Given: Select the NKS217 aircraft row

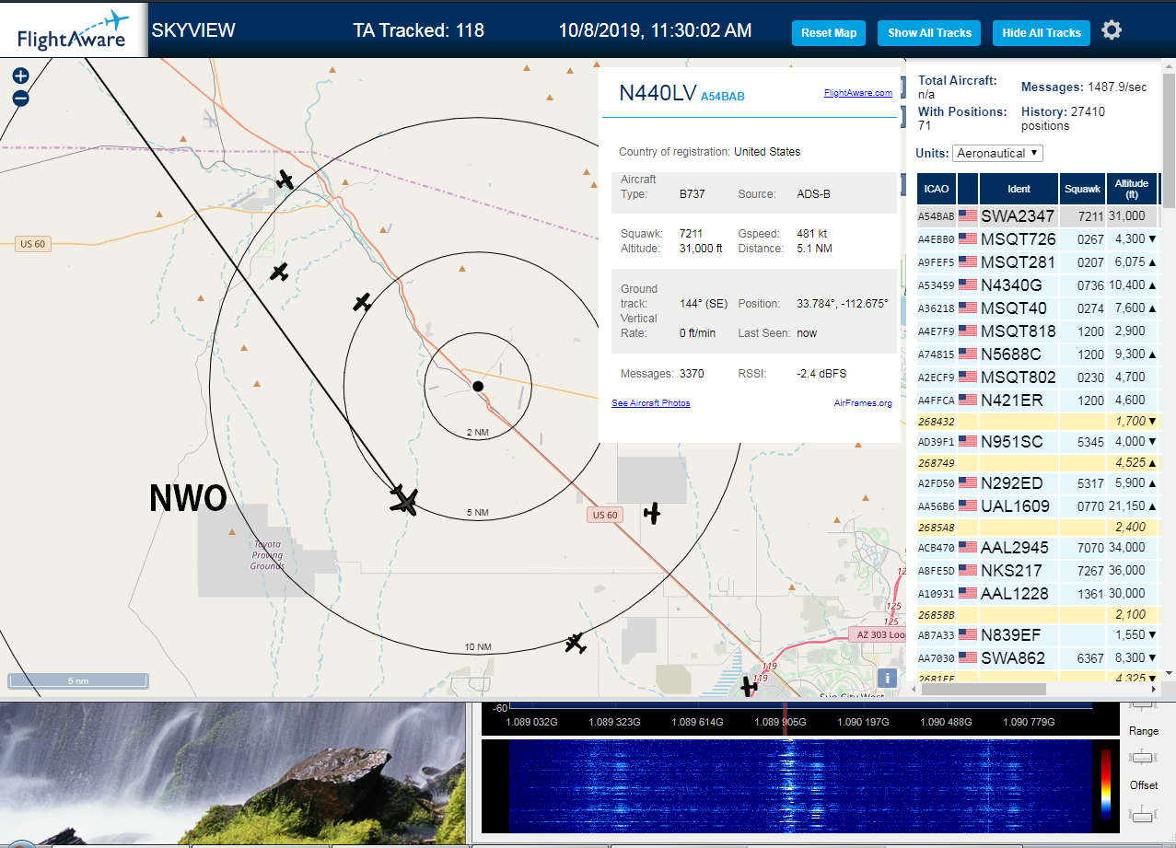Looking at the screenshot, I should click(x=1038, y=571).
